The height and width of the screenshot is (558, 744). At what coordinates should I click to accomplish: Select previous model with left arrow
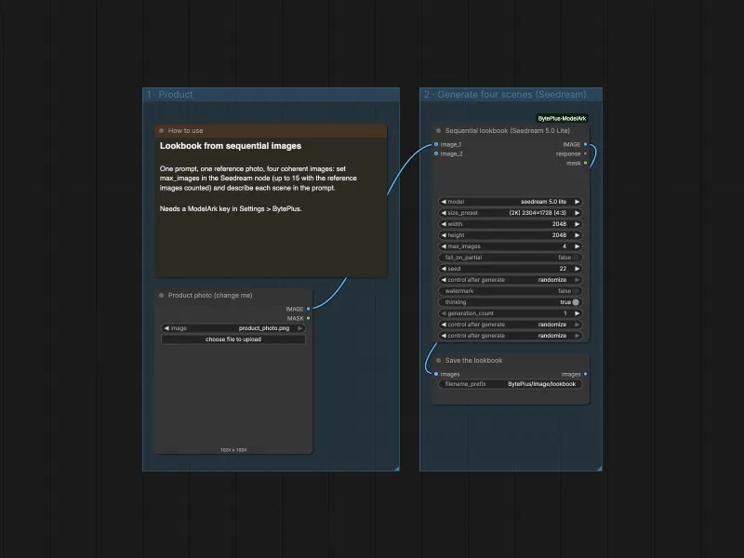[x=444, y=202]
